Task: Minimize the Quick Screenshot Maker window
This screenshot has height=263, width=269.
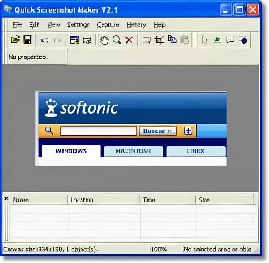Action: click(x=226, y=9)
